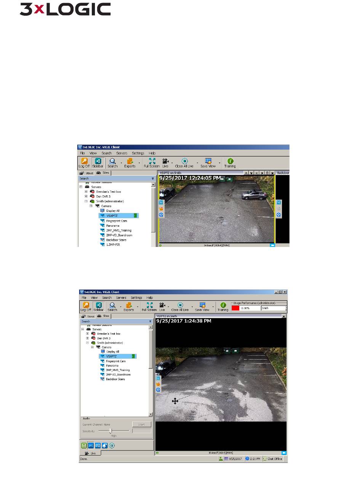
Task: Click the blue M icon on the lower window video feed
Action: point(158,378)
